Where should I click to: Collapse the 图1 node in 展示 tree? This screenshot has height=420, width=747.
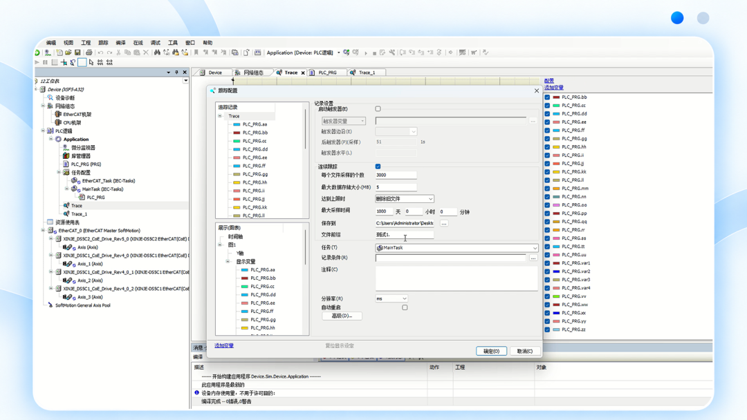[220, 245]
